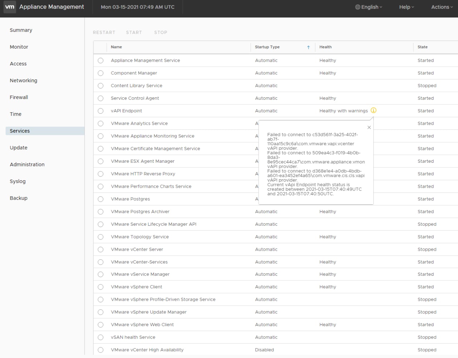Open the Help dropdown menu

[x=406, y=7]
